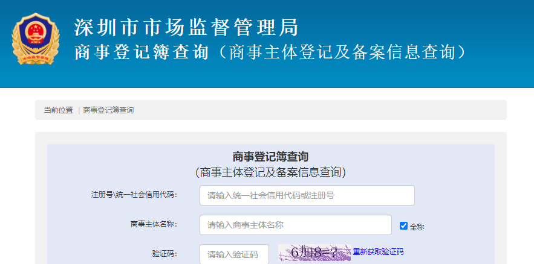Open the 商事登记簿查询 breadcrumb link
Image resolution: width=534 pixels, height=264 pixels.
click(108, 110)
